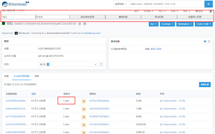Click the 34,665.86 value cell
This screenshot has height=134, width=215.
[141, 124]
